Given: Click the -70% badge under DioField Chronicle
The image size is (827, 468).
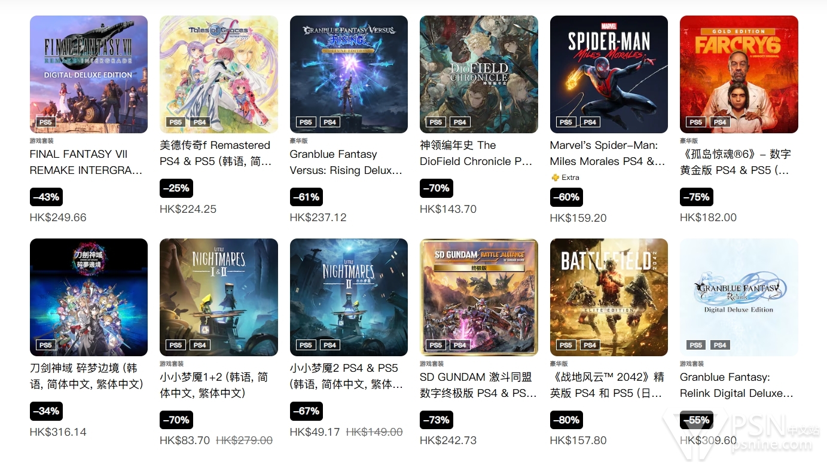Looking at the screenshot, I should tap(437, 188).
